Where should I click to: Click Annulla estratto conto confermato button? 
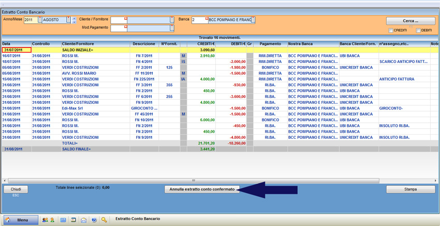point(202,189)
